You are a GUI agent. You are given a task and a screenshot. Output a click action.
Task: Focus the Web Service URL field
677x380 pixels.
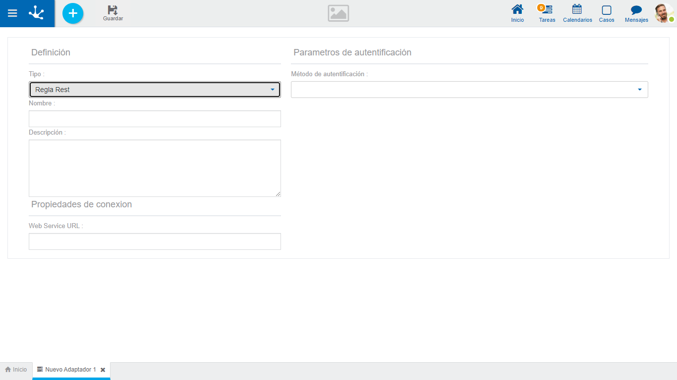(x=155, y=241)
